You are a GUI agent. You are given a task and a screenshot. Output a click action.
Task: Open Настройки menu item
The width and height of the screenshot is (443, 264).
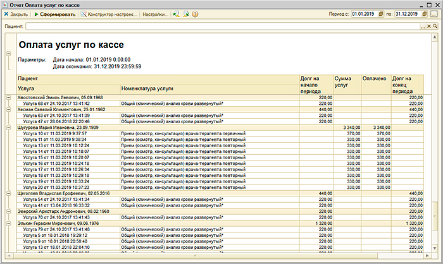click(156, 14)
